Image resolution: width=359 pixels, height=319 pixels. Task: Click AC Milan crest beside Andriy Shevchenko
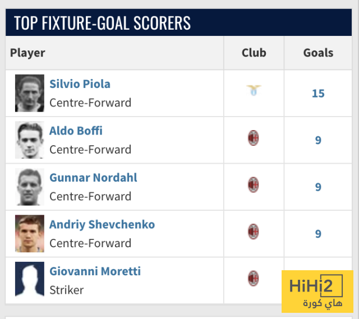[x=254, y=232]
